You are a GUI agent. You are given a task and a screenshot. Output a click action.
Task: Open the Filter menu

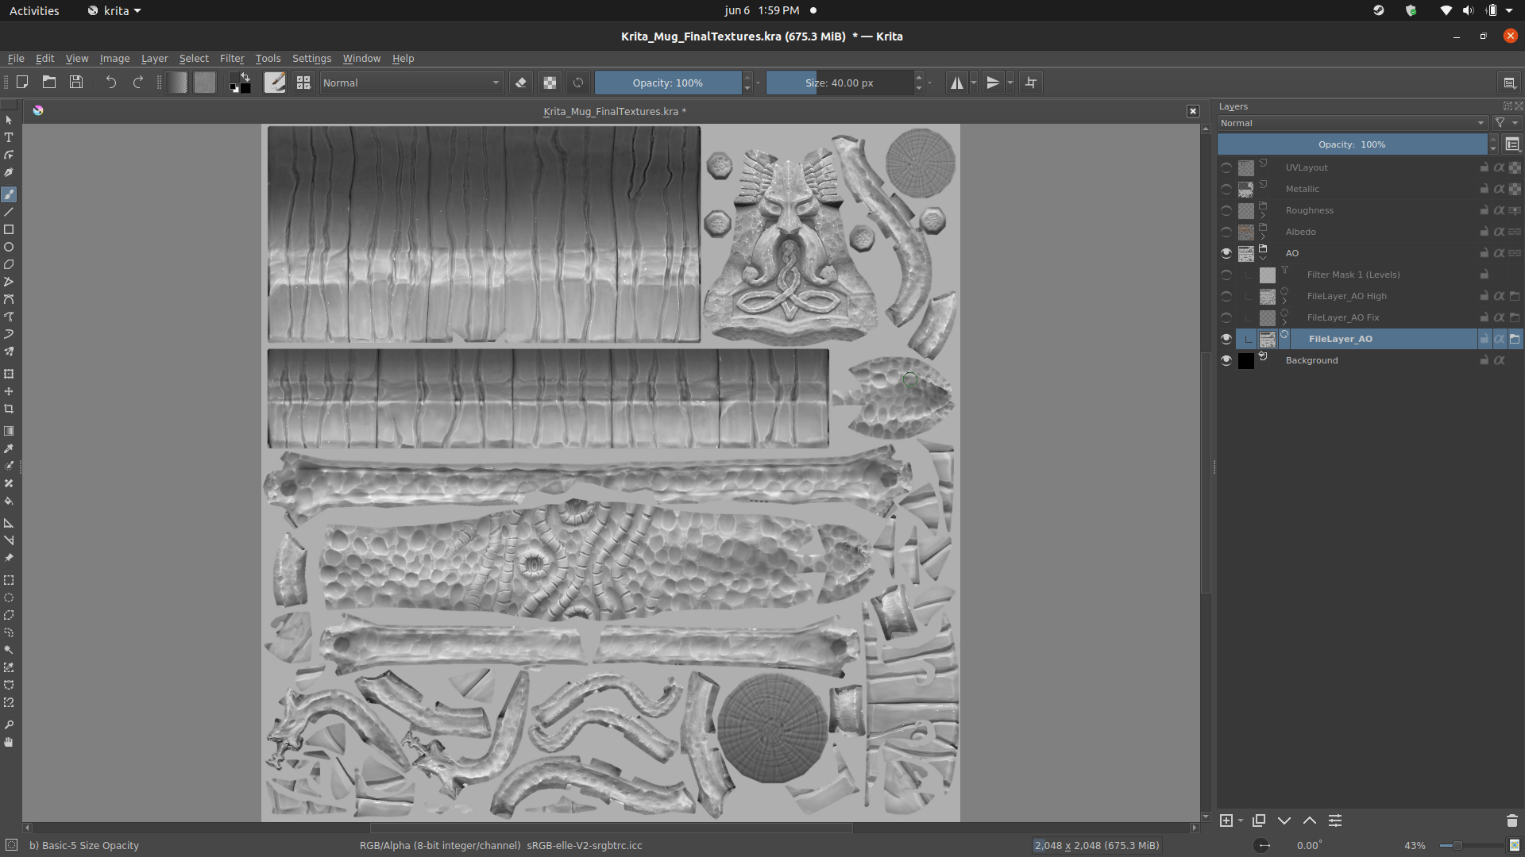click(x=232, y=59)
